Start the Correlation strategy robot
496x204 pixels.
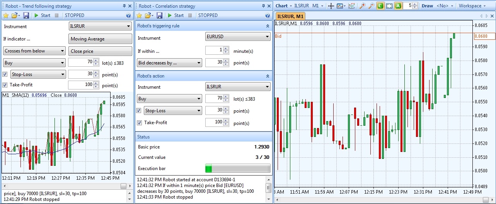(176, 15)
